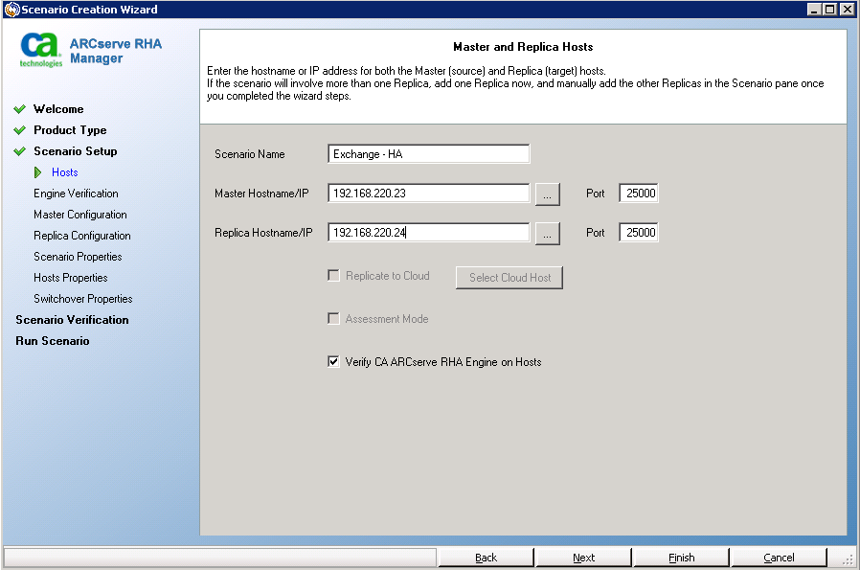The width and height of the screenshot is (860, 570).
Task: Click the Scenario Name text field
Action: tap(428, 154)
